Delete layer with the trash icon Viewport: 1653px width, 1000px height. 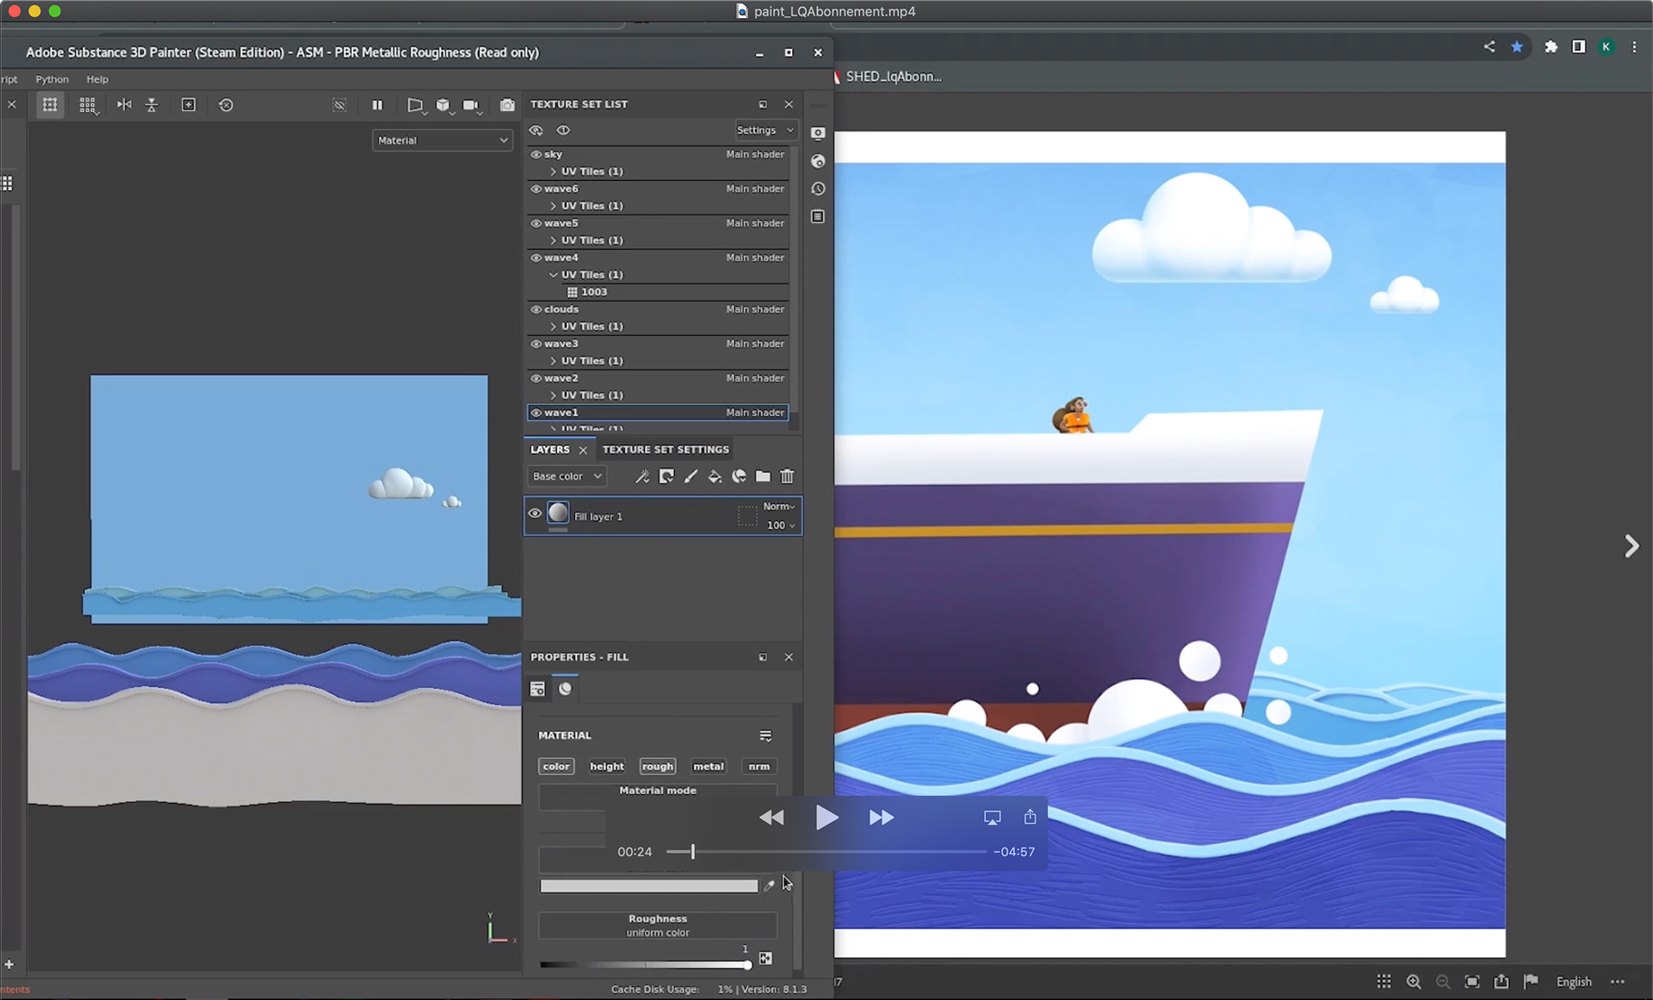pos(787,476)
